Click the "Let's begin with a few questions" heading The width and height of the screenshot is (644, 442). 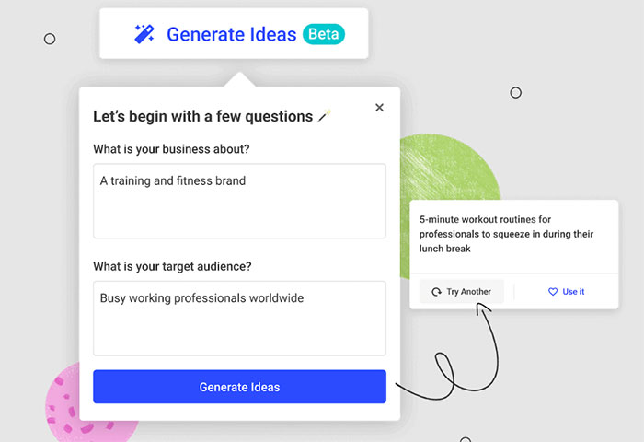pyautogui.click(x=203, y=117)
